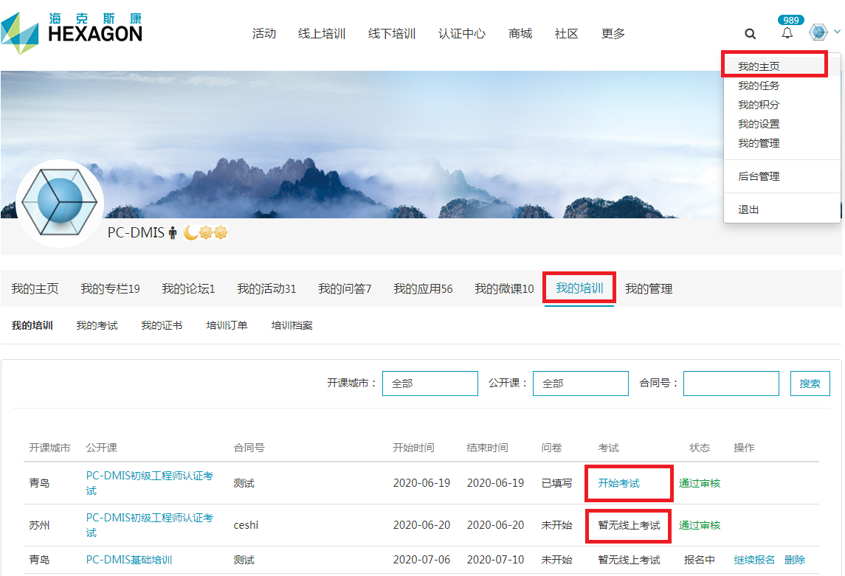Open 线下培训 navigation item
Screen dimensions: 845x576
click(x=392, y=34)
